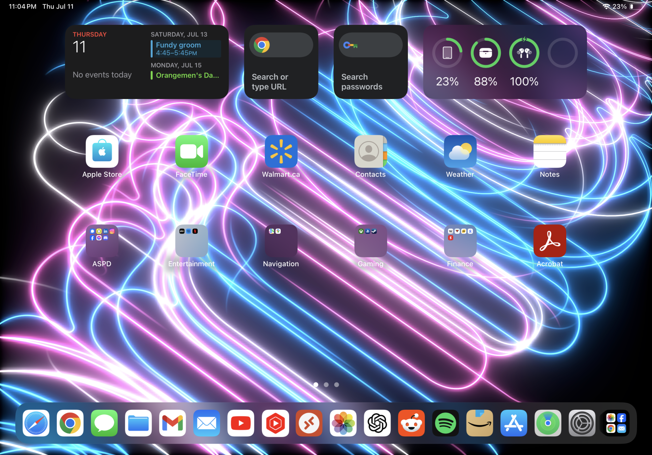
Task: Expand the ASPD folder
Action: click(x=102, y=241)
